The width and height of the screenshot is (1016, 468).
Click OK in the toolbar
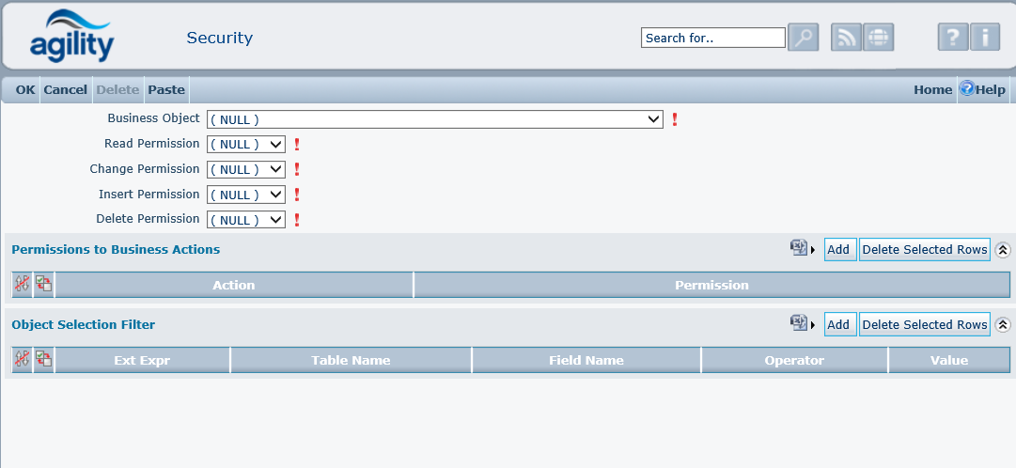point(25,90)
